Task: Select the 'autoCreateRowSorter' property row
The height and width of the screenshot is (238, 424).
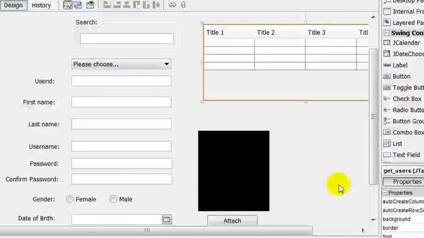Action: tap(403, 210)
